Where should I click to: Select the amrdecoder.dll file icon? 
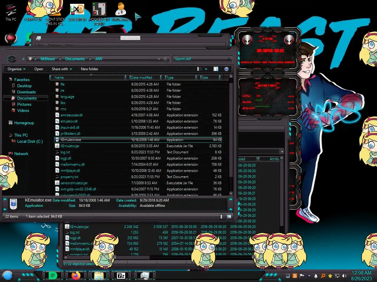point(57,115)
